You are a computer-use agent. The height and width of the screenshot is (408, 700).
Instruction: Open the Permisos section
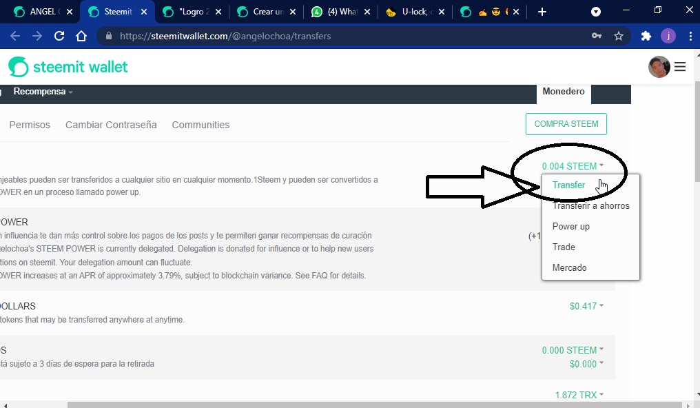click(x=30, y=125)
